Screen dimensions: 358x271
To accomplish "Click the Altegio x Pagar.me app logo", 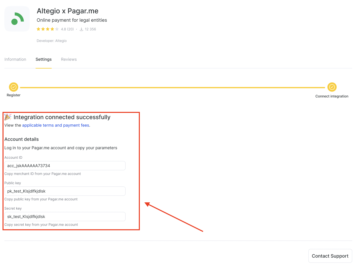I will (17, 19).
